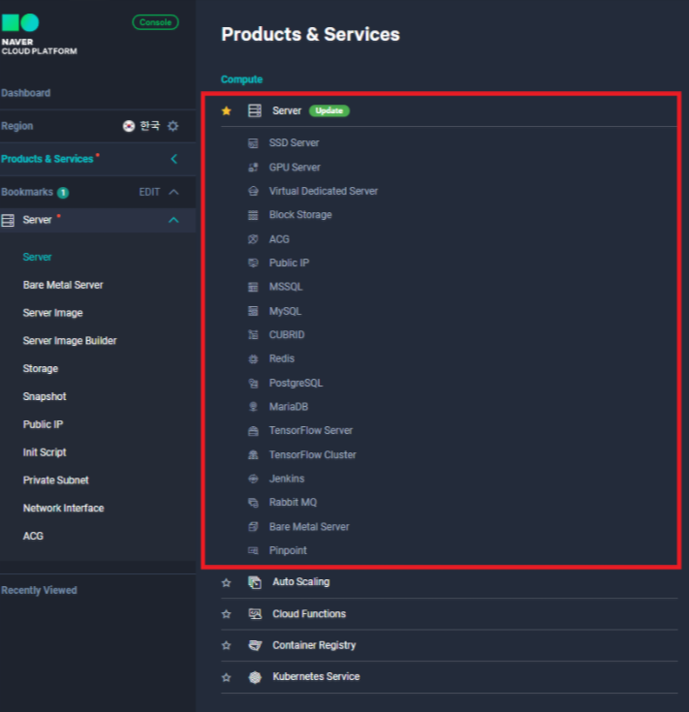Viewport: 689px width, 712px height.
Task: Click EDIT next to Bookmarks
Action: coord(149,192)
